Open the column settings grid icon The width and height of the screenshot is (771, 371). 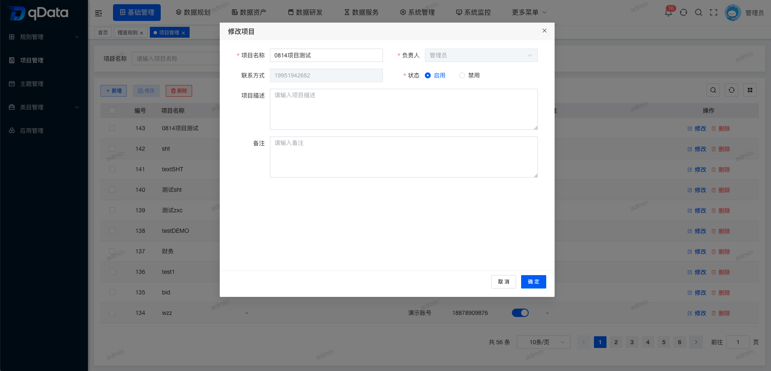click(x=750, y=90)
